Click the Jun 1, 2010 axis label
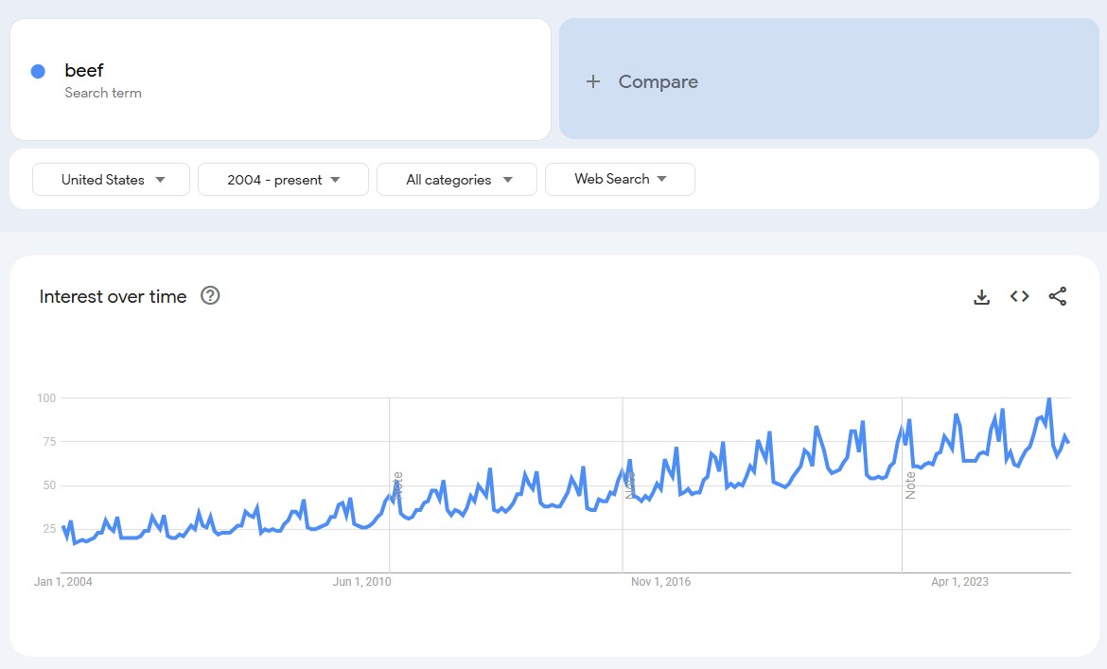The width and height of the screenshot is (1107, 669). [361, 582]
